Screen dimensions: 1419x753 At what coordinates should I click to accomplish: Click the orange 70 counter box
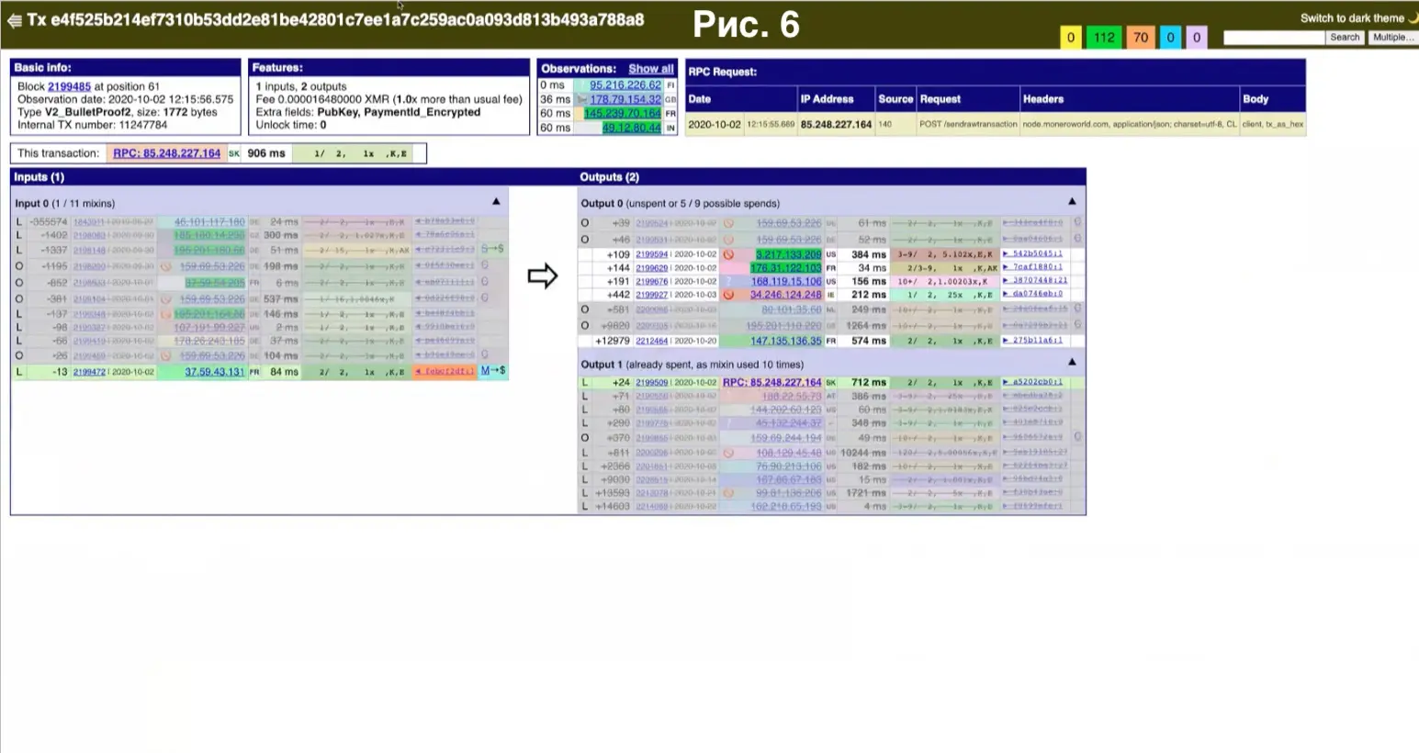[1140, 38]
